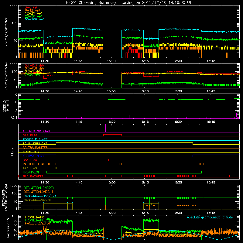
Task: Click the AAZ_FLAG label
Action: pos(30,168)
